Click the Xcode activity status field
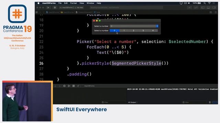The image size is (220, 123). pos(126,8)
